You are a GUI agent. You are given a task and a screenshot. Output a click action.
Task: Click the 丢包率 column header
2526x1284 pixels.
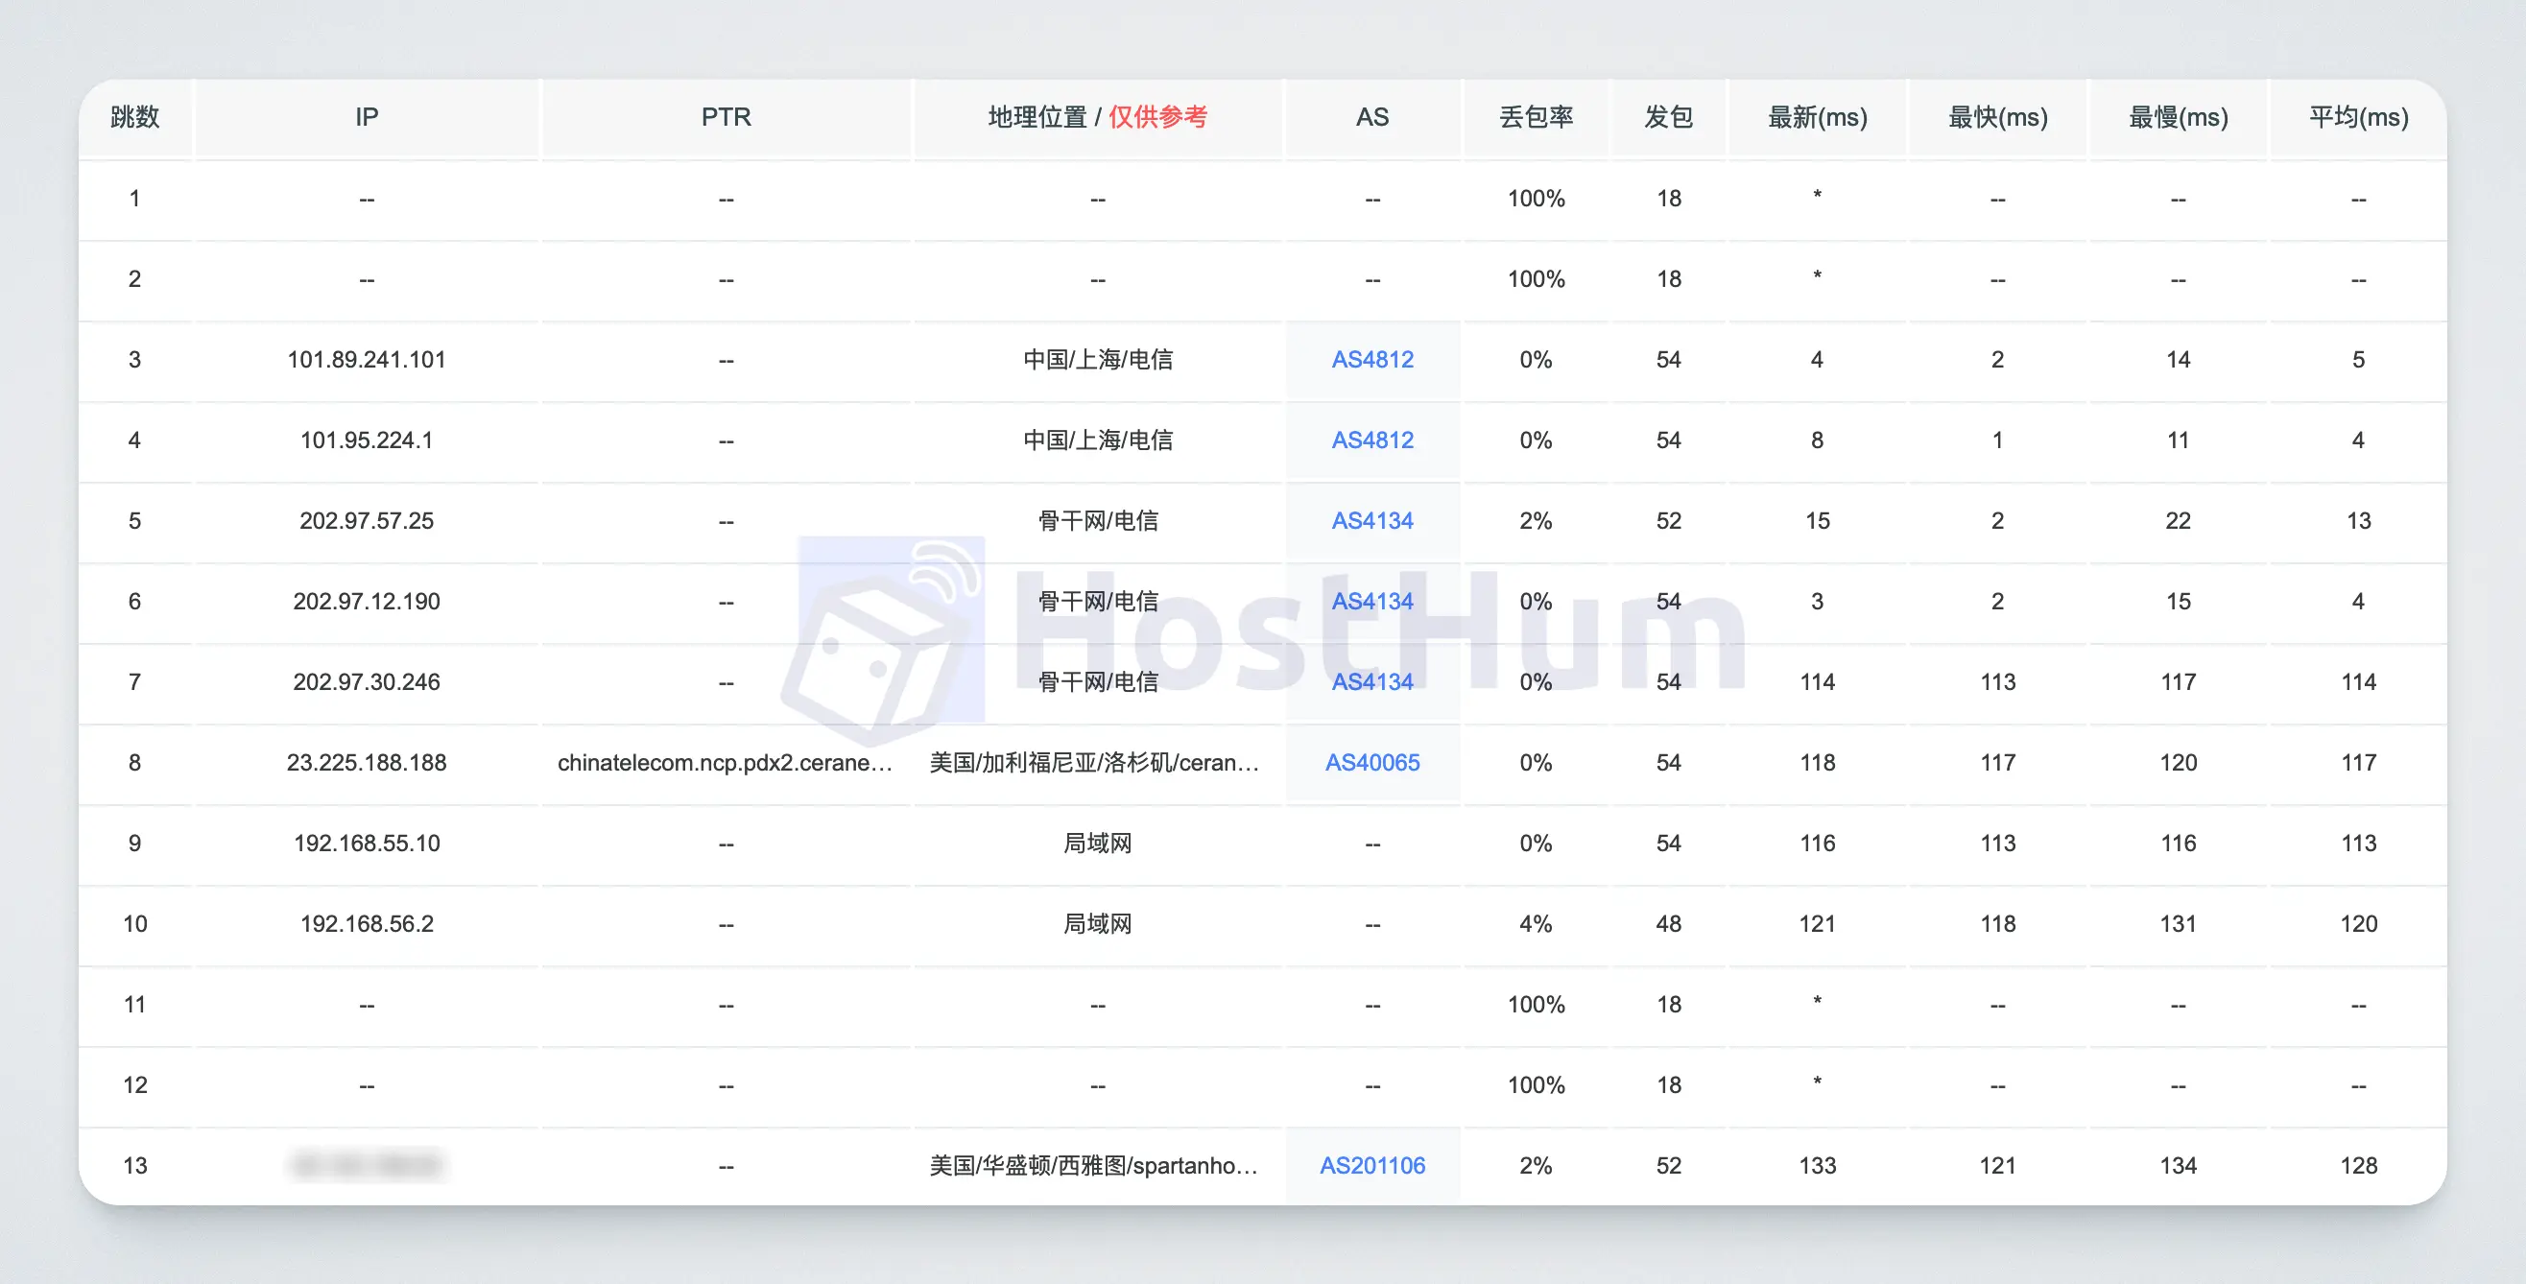tap(1536, 118)
